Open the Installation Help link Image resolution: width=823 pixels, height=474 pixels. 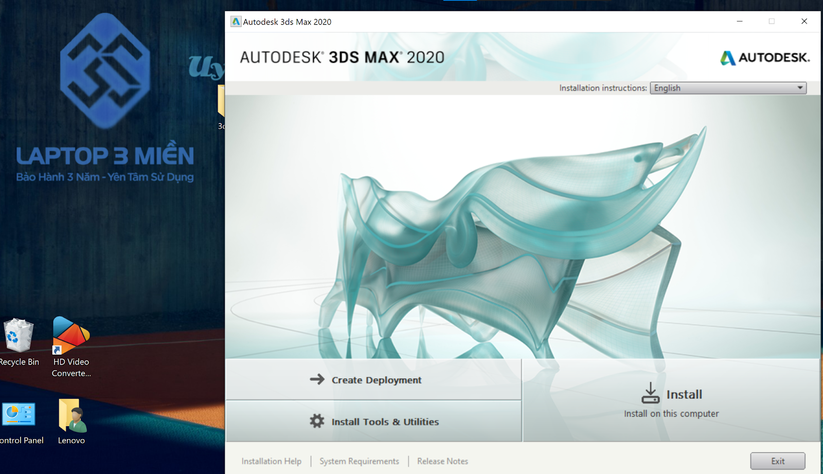coord(272,461)
